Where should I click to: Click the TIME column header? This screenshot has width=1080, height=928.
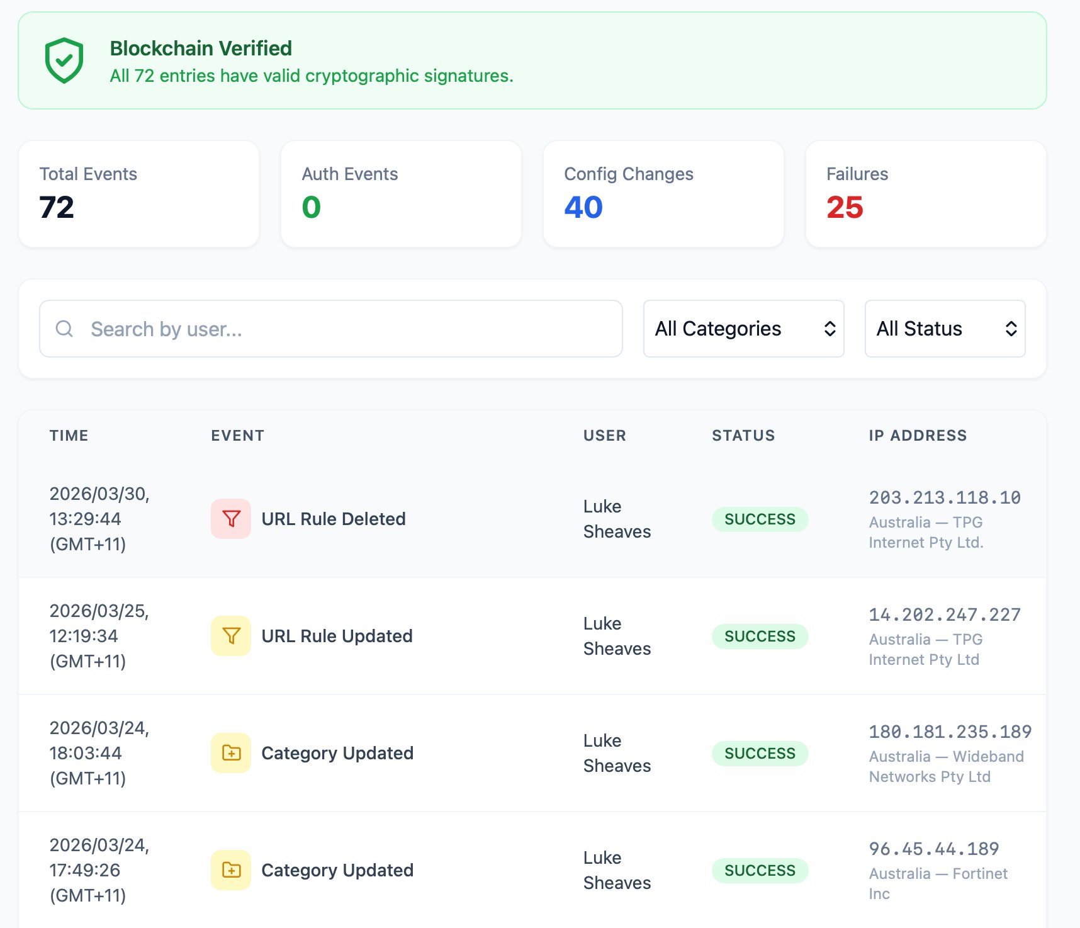[x=69, y=436]
